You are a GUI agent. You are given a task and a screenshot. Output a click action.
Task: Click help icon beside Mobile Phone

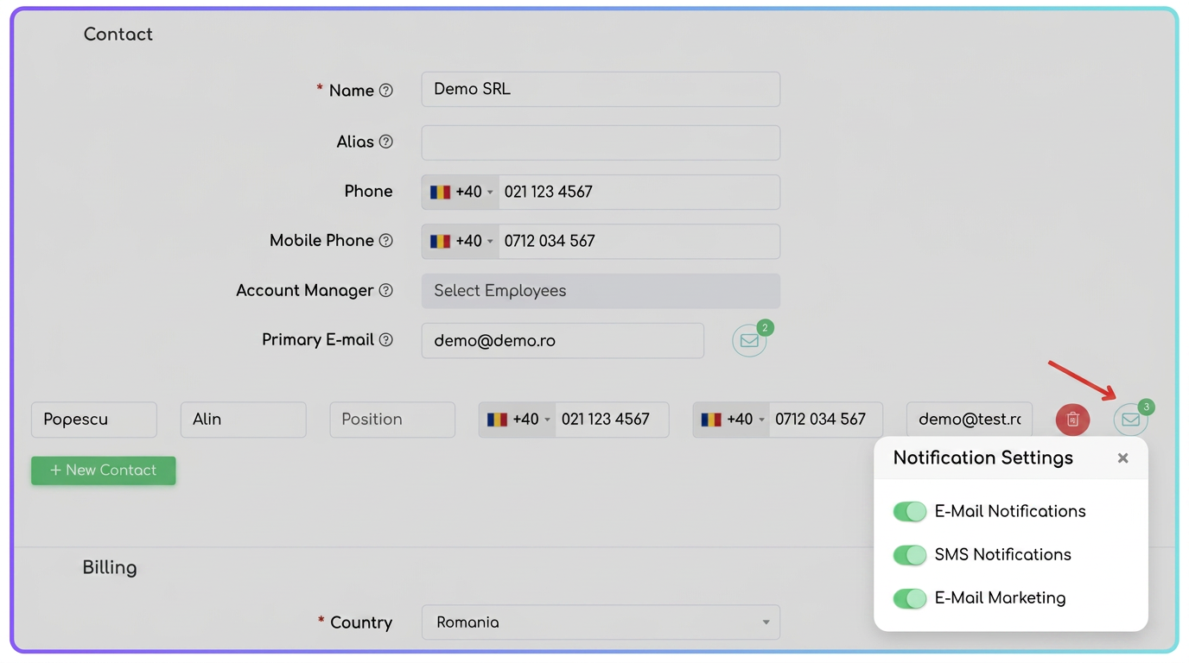386,241
